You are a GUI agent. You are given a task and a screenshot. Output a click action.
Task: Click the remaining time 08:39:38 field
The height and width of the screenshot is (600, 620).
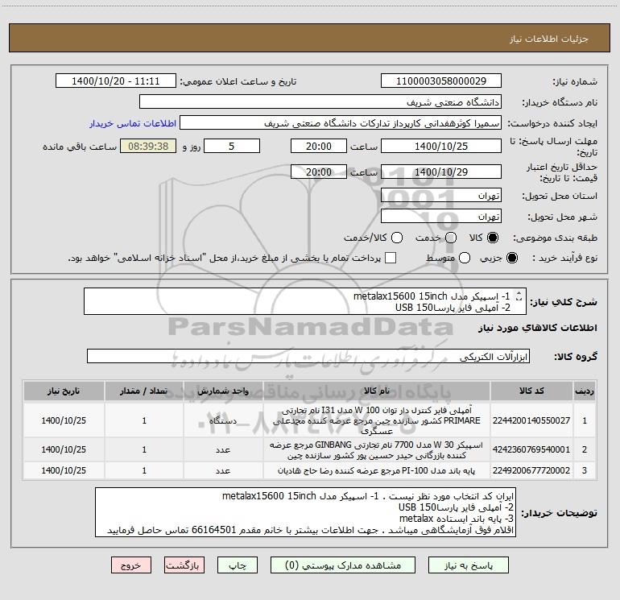148,146
